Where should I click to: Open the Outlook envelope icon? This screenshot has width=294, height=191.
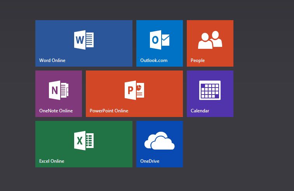[160, 40]
